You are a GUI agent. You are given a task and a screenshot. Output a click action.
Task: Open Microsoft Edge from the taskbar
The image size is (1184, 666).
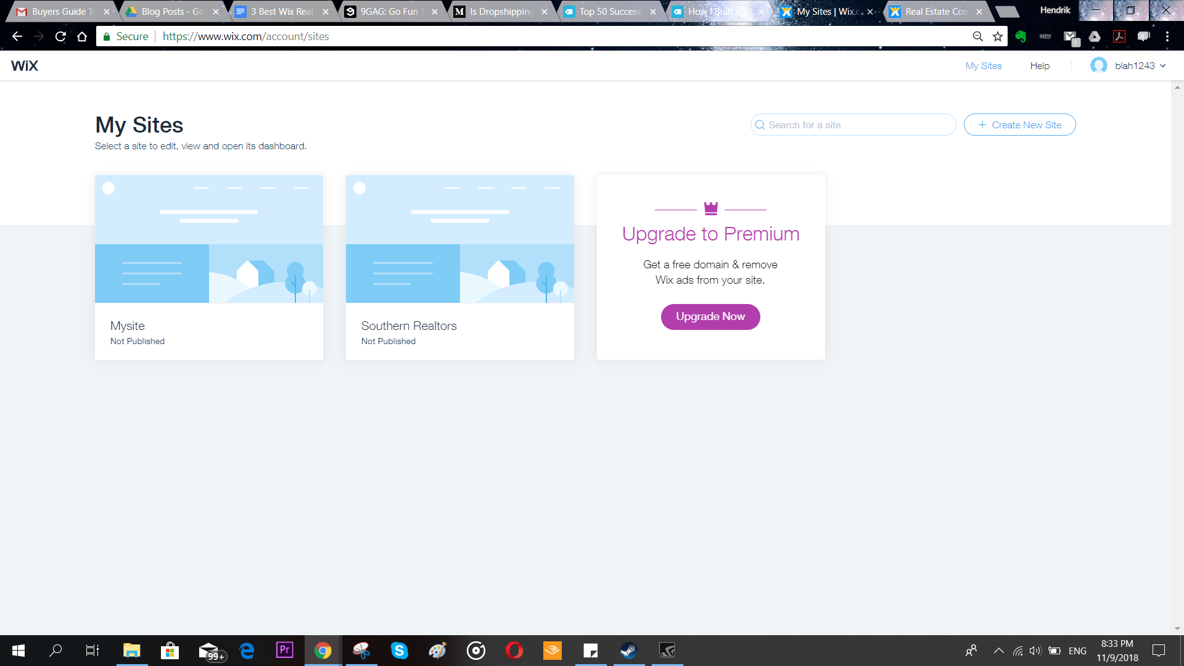247,651
